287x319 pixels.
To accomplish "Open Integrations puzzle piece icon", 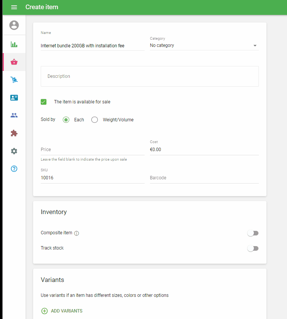I will (x=14, y=133).
